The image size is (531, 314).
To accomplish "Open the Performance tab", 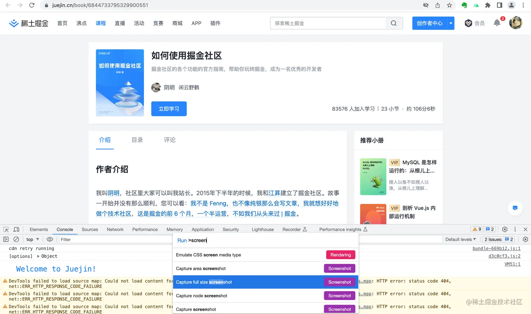I will (145, 230).
